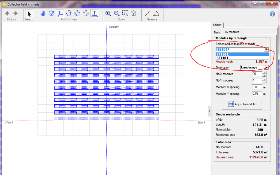Choose the XY point of view
The image size is (280, 175).
pos(68,13)
